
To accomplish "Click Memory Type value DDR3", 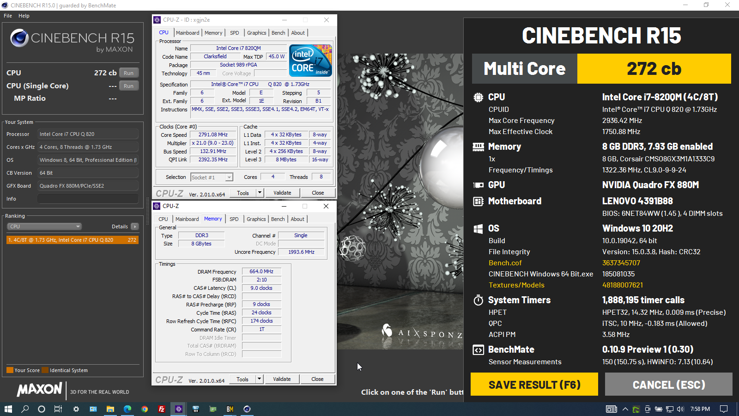I will (201, 235).
